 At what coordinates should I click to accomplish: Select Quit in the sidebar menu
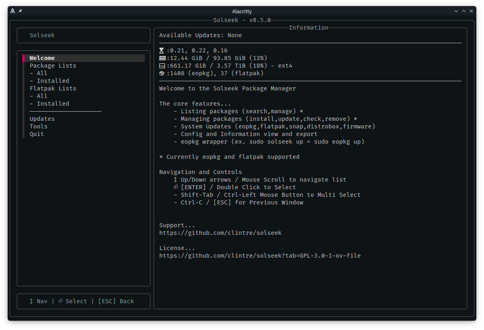[x=37, y=134]
